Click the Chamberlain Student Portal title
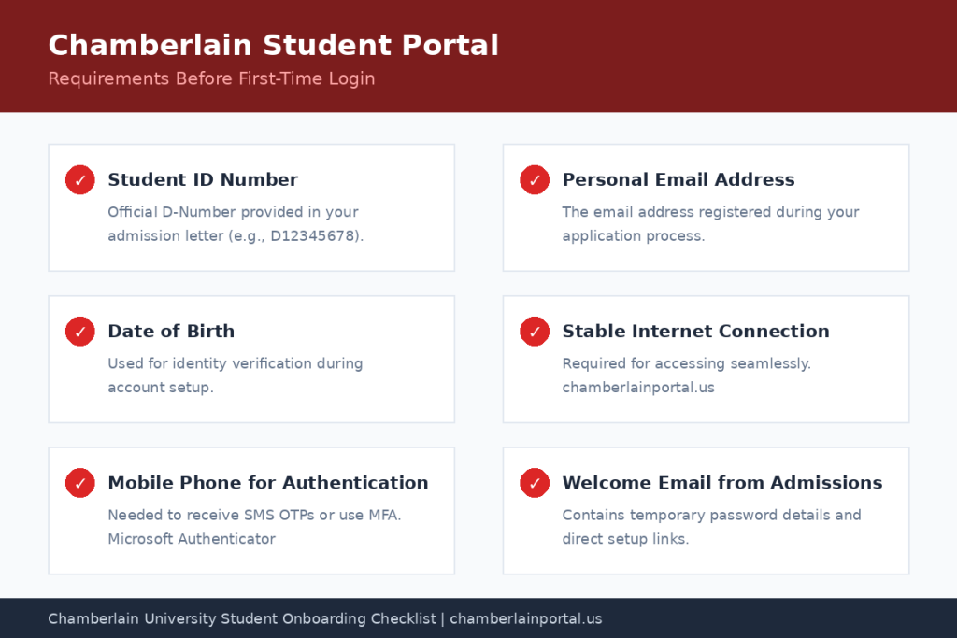 click(x=274, y=45)
